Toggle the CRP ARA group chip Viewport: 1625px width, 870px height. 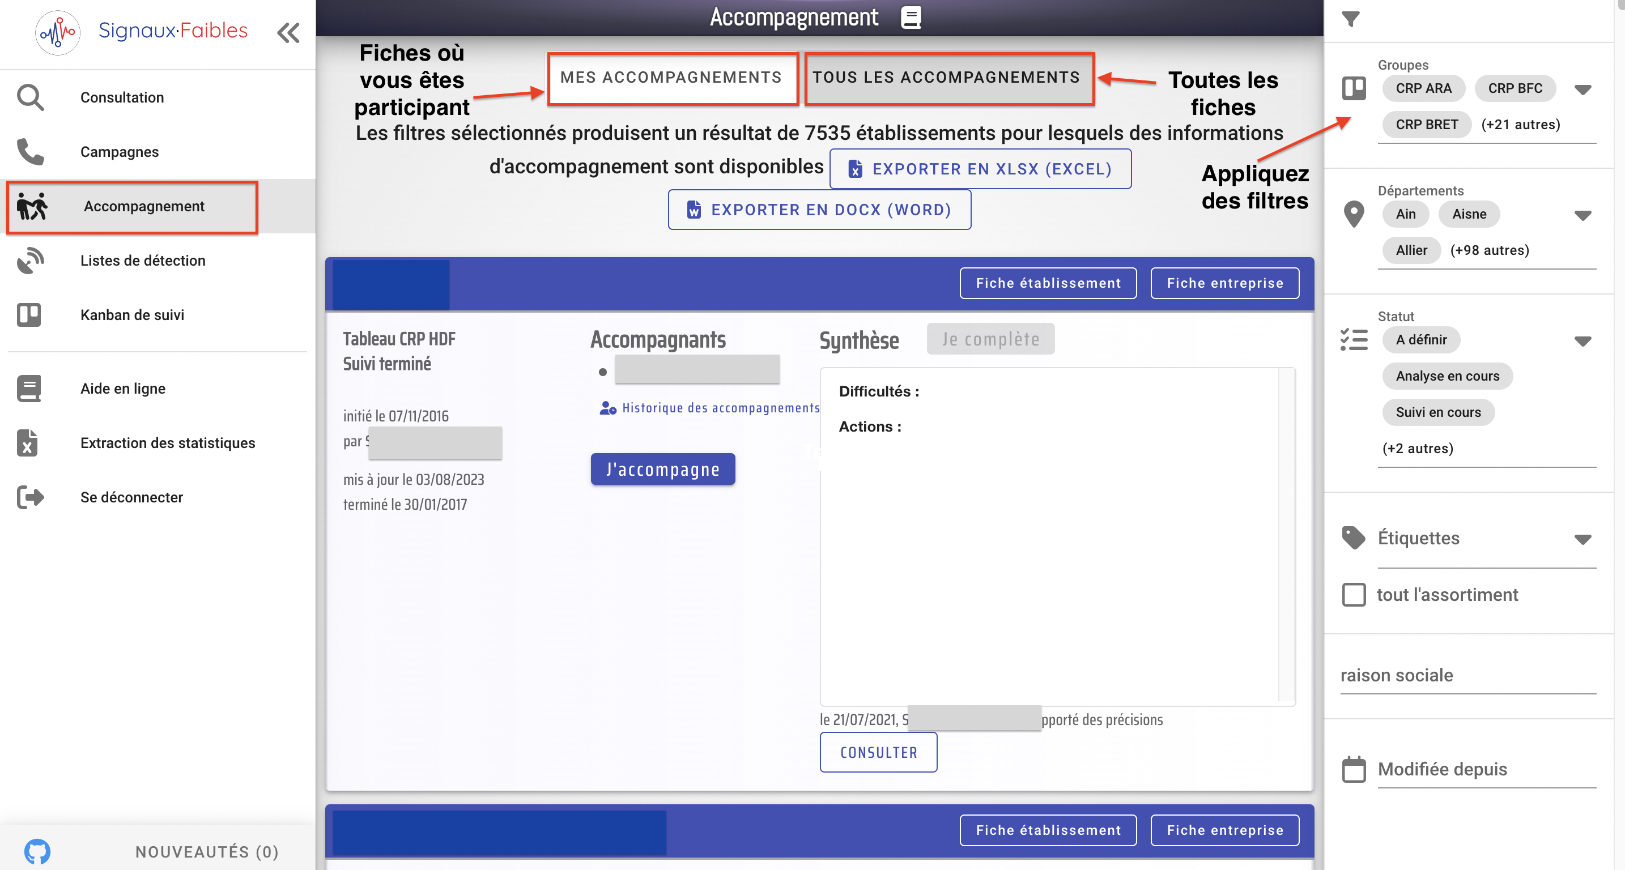(x=1423, y=88)
